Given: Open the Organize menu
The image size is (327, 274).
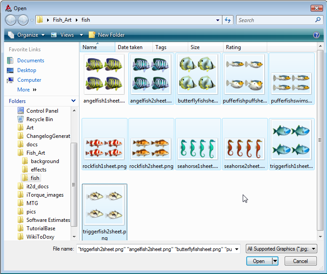Looking at the screenshot, I should (26, 35).
